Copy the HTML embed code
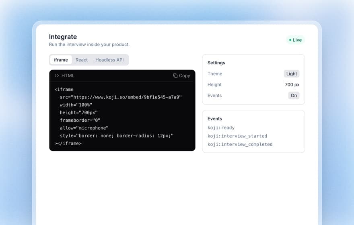 click(x=181, y=76)
